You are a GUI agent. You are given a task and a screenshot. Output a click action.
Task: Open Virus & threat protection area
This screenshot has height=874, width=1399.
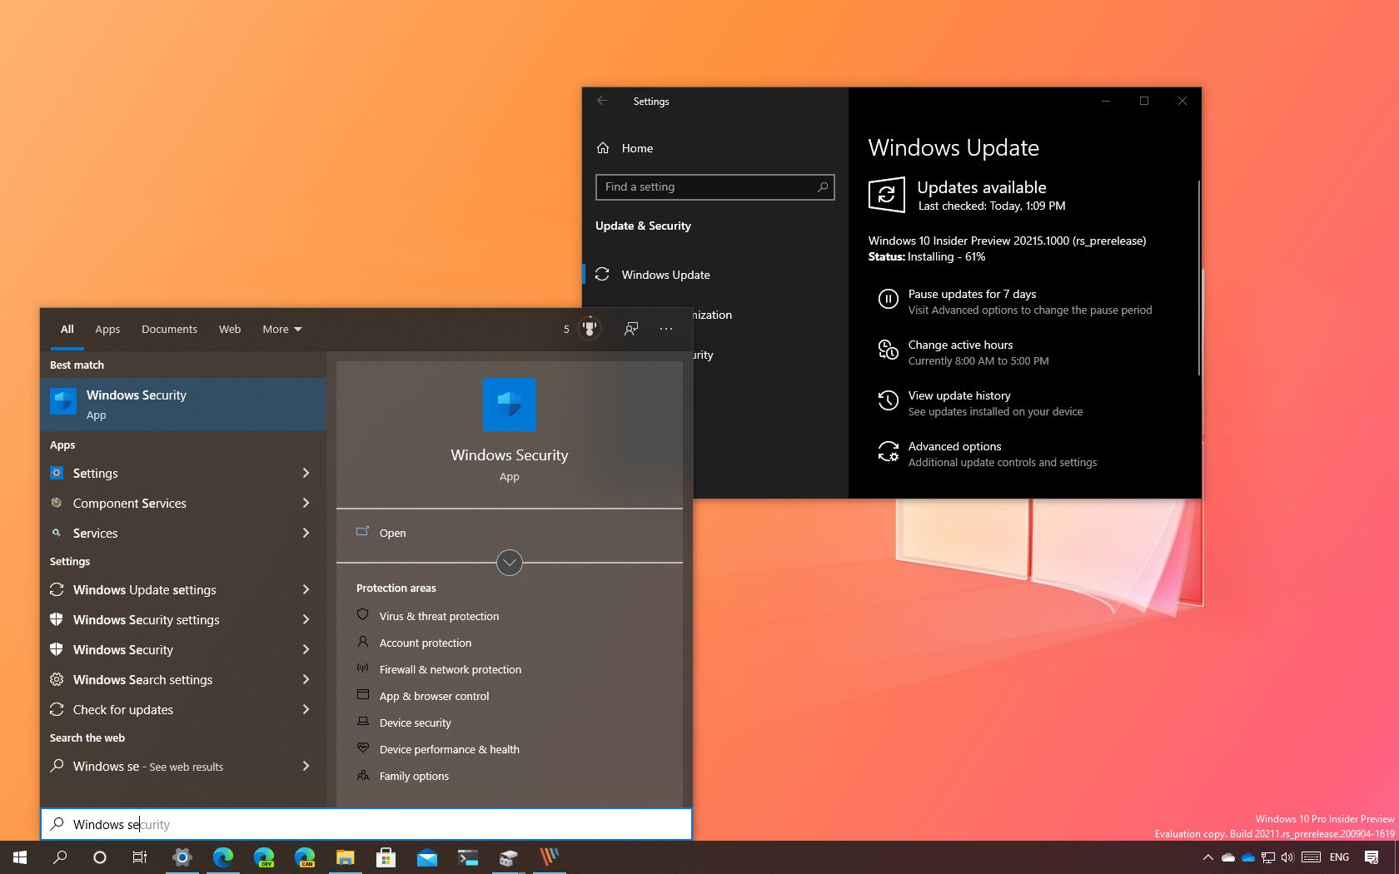(439, 616)
